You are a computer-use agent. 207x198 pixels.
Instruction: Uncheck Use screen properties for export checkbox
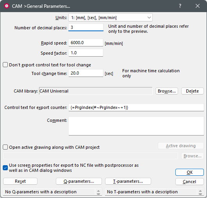(5, 168)
